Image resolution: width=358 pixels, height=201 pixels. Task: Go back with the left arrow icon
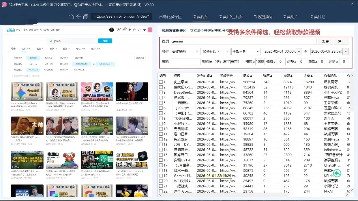tap(78, 17)
